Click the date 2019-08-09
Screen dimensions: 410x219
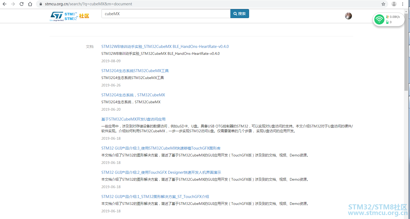tap(111, 61)
